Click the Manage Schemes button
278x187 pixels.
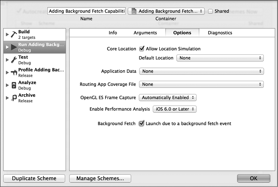100,178
